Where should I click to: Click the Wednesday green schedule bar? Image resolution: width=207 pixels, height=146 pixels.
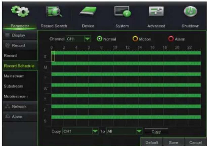click(x=126, y=85)
